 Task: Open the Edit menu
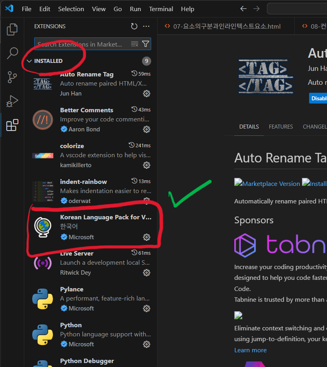coord(45,9)
